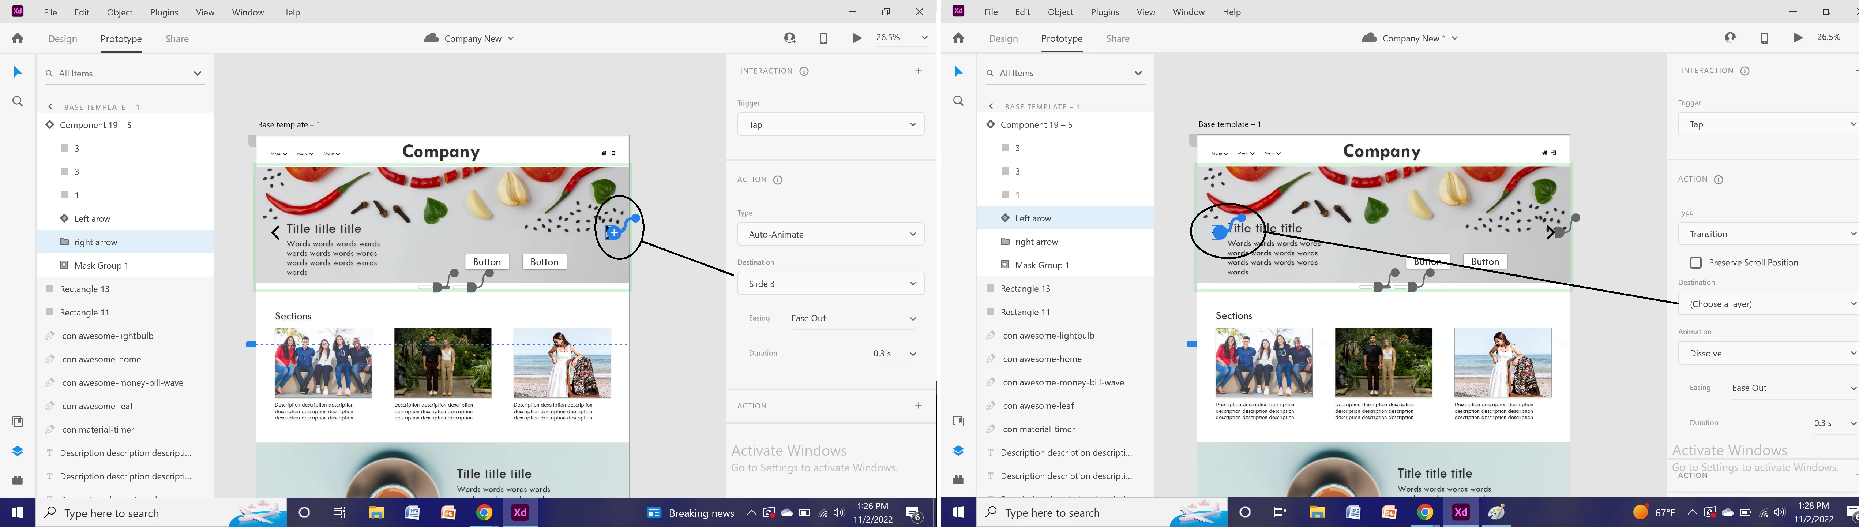Switch to Share tab in right window
1859x527 pixels.
coord(1117,39)
